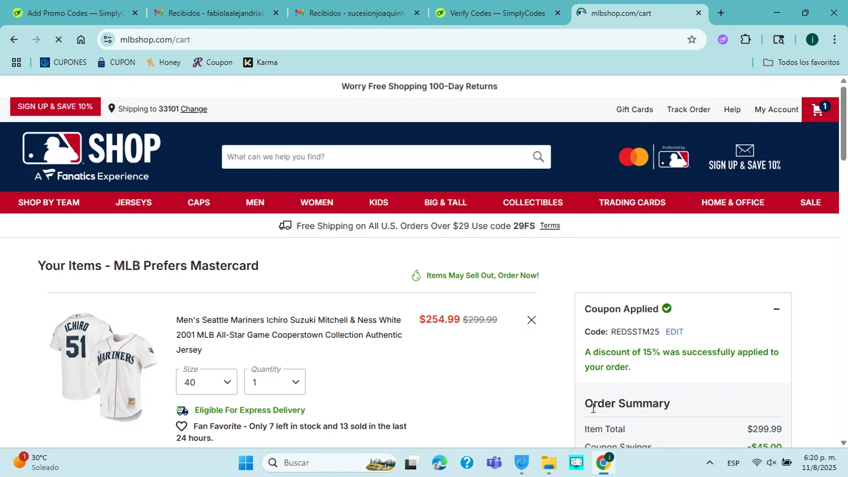The image size is (848, 477).
Task: Open the Honey bookmark
Action: pyautogui.click(x=164, y=62)
